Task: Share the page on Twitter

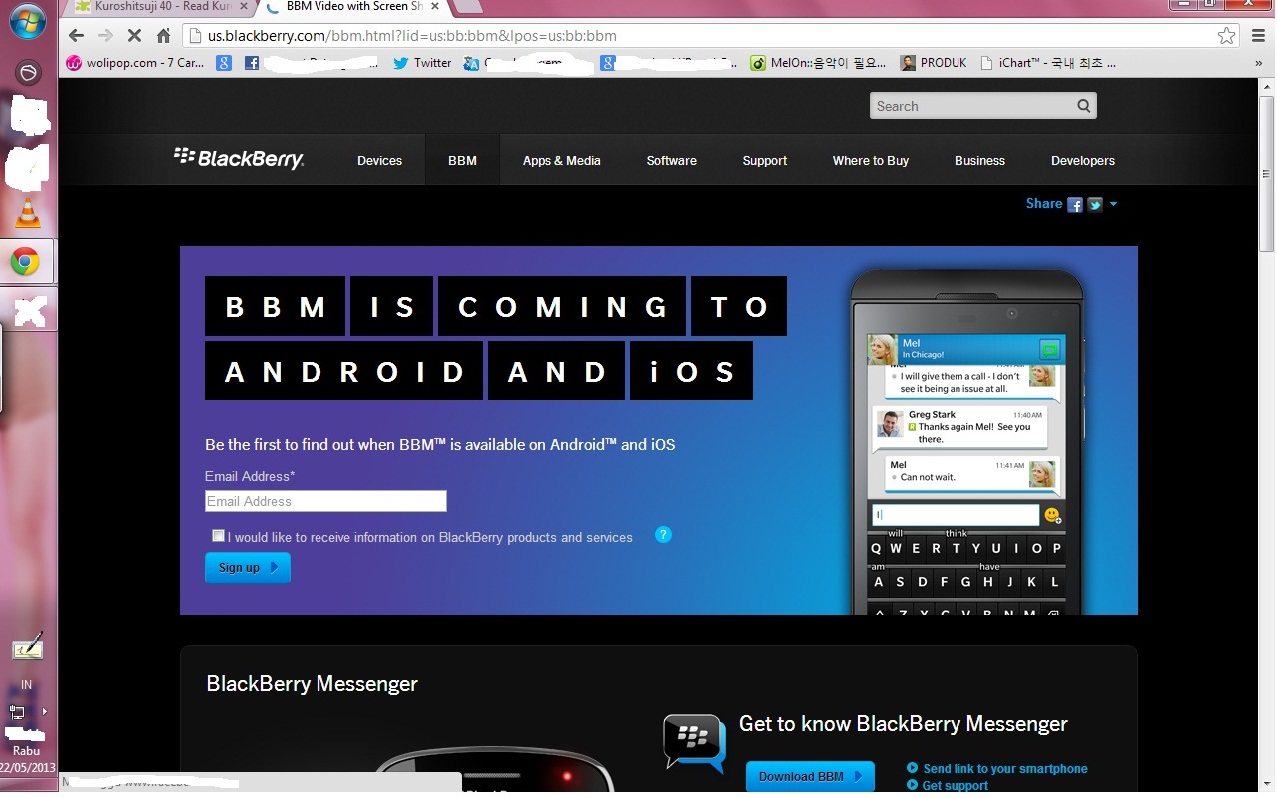Action: pyautogui.click(x=1095, y=205)
